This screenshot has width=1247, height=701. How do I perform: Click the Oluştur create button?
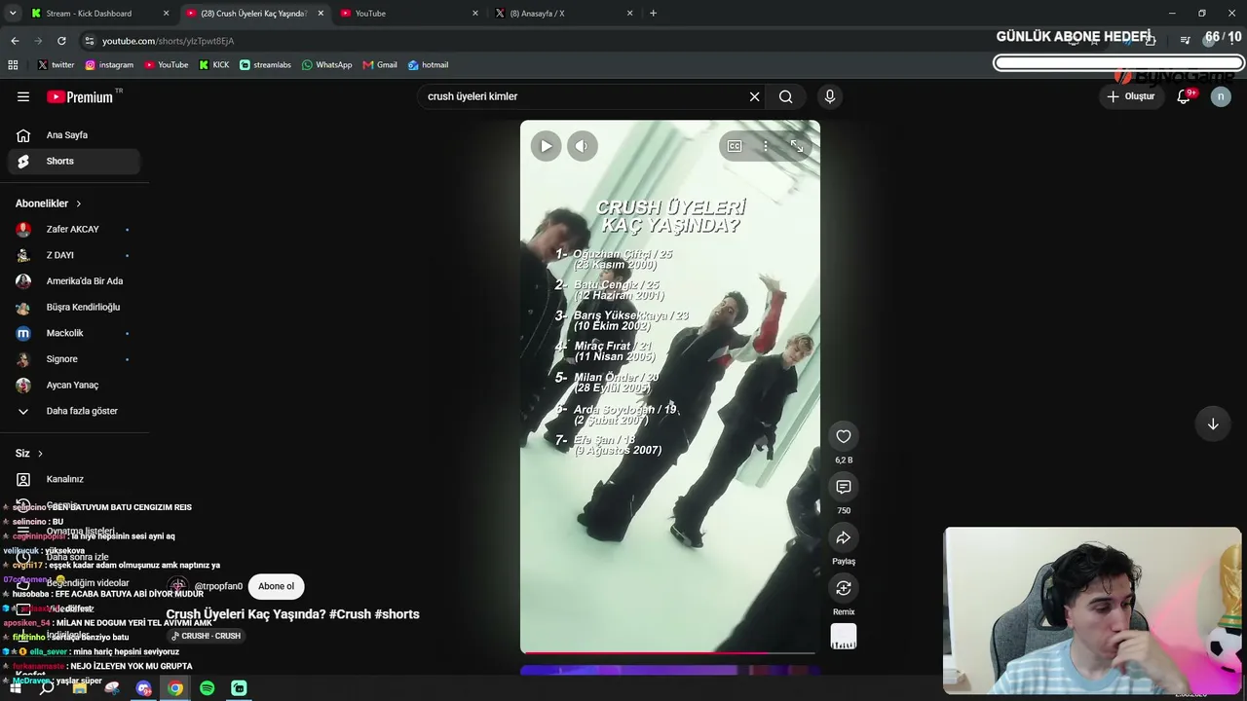1131,96
